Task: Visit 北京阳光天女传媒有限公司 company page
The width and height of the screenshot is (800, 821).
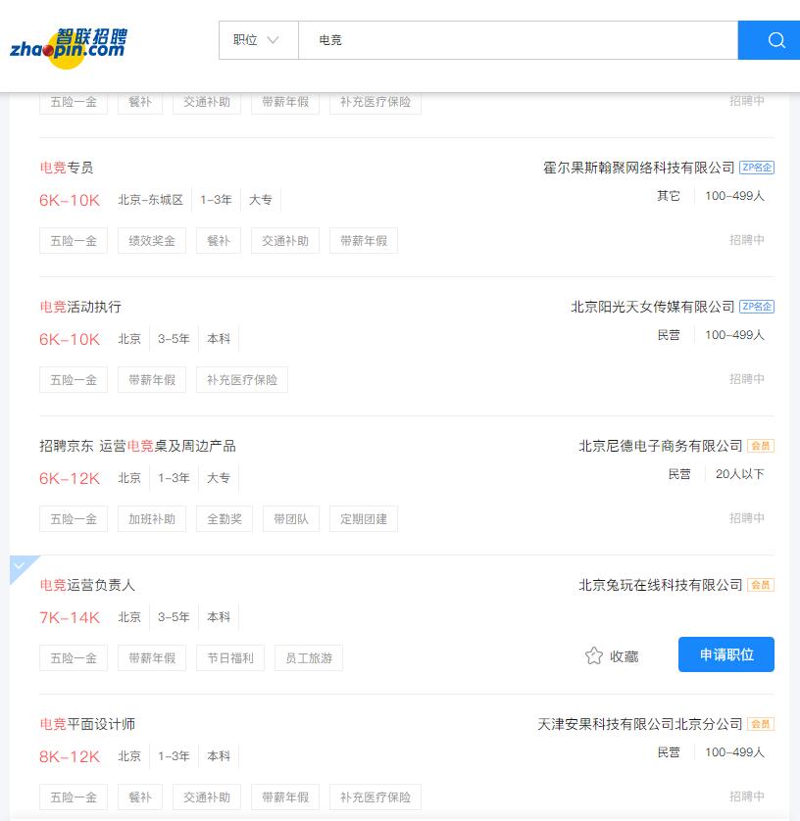Action: (x=652, y=307)
